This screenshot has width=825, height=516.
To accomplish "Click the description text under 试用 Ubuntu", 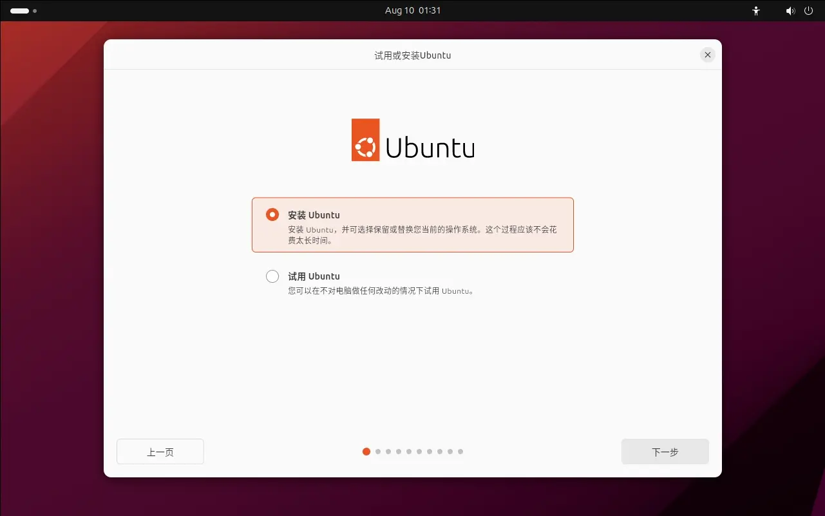I will pos(381,291).
